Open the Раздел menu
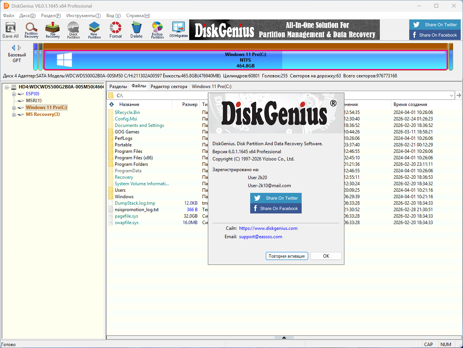This screenshot has height=348, width=463. [51, 16]
